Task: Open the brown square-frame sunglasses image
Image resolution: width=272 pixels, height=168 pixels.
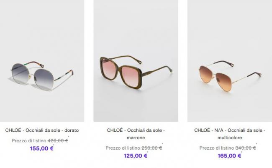Action: [x=136, y=61]
